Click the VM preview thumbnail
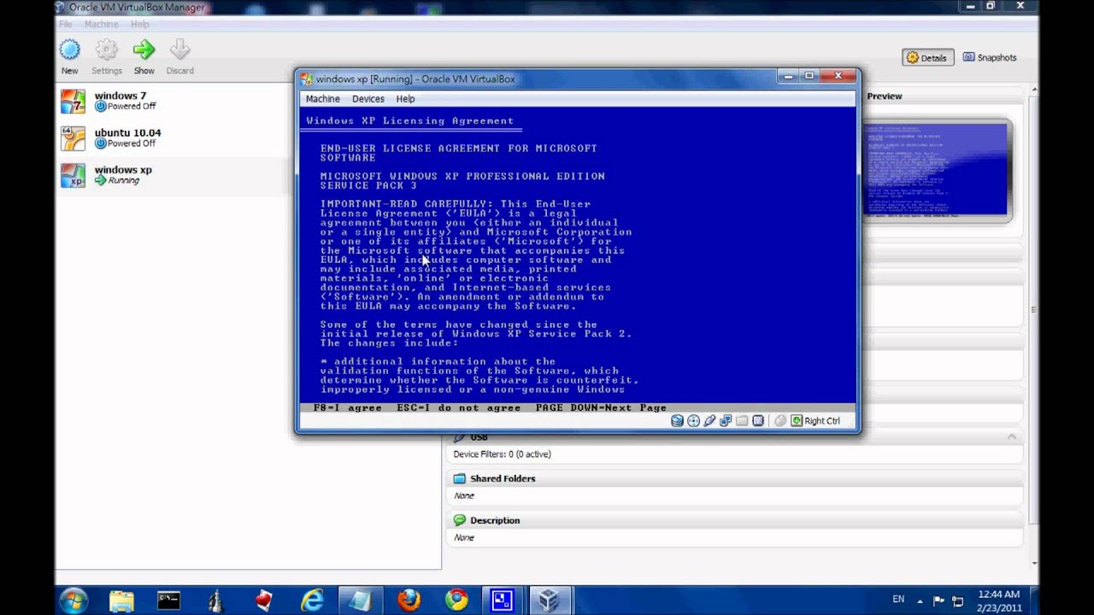Image resolution: width=1094 pixels, height=615 pixels. tap(936, 170)
